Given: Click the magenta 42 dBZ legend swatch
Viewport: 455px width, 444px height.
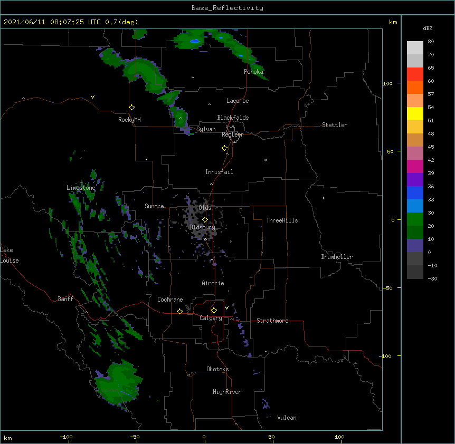Looking at the screenshot, I should point(415,166).
